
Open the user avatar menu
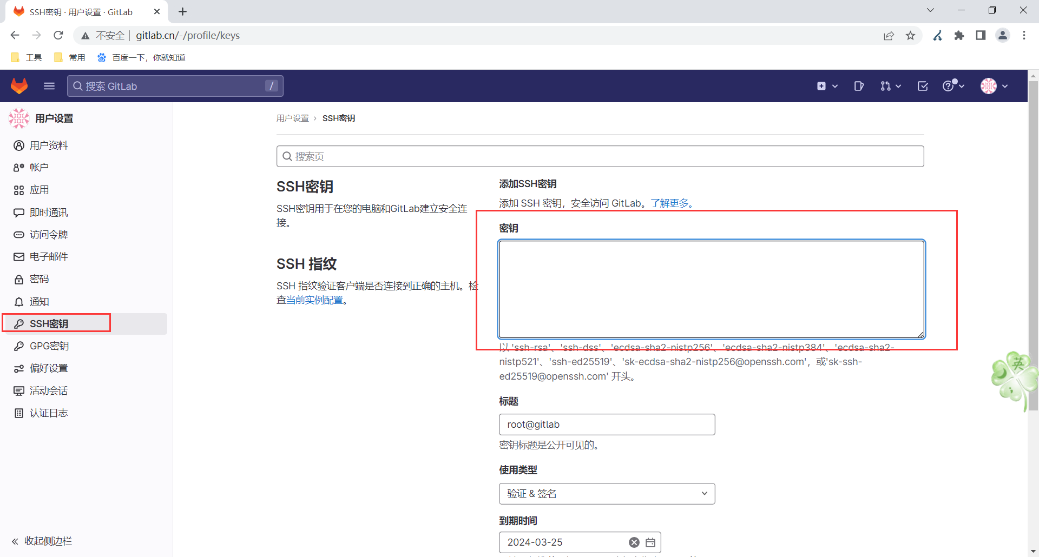(x=994, y=86)
